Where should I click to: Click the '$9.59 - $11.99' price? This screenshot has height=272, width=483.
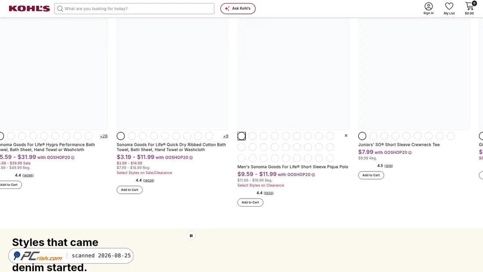pyautogui.click(x=257, y=174)
